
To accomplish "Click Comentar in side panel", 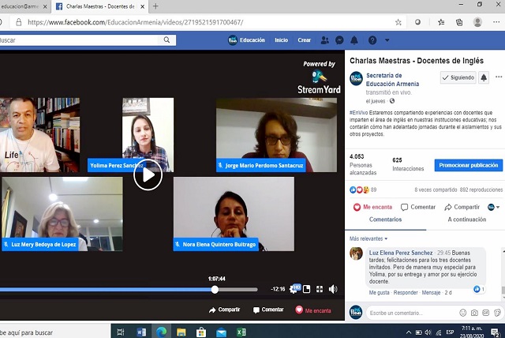I will [418, 207].
